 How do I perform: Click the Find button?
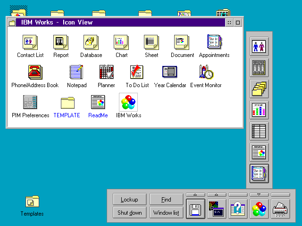[x=167, y=199]
